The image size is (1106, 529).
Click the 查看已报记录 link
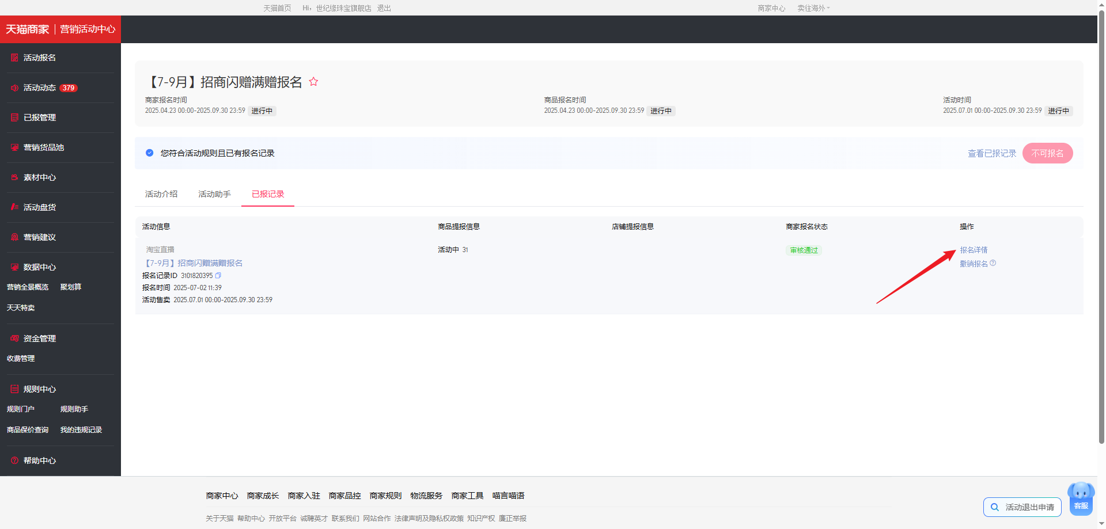coord(991,154)
